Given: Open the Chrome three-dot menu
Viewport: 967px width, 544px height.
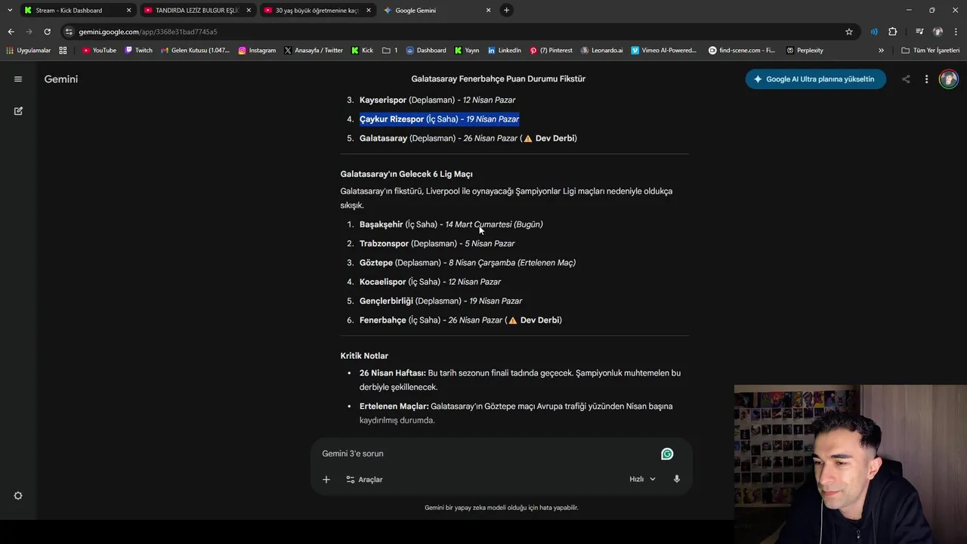Looking at the screenshot, I should click(956, 32).
